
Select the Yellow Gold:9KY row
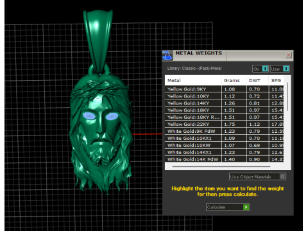(225, 89)
